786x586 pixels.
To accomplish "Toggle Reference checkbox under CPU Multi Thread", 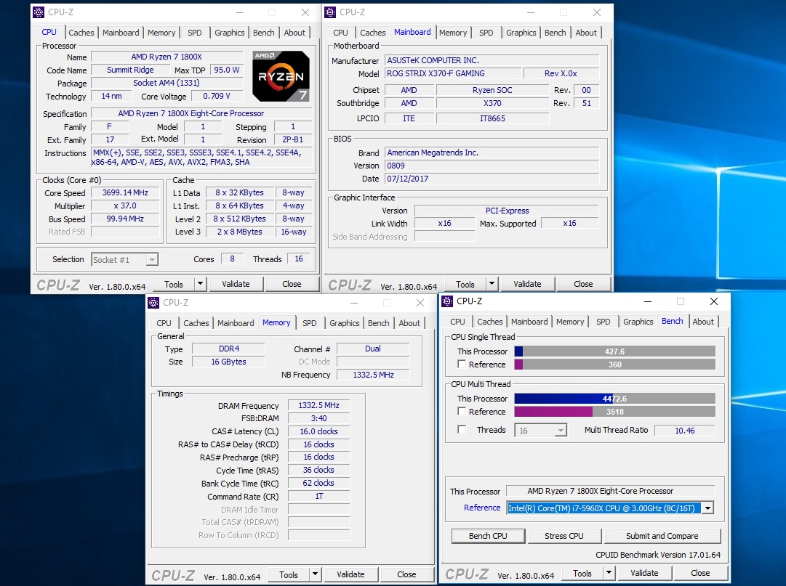I will pos(462,411).
